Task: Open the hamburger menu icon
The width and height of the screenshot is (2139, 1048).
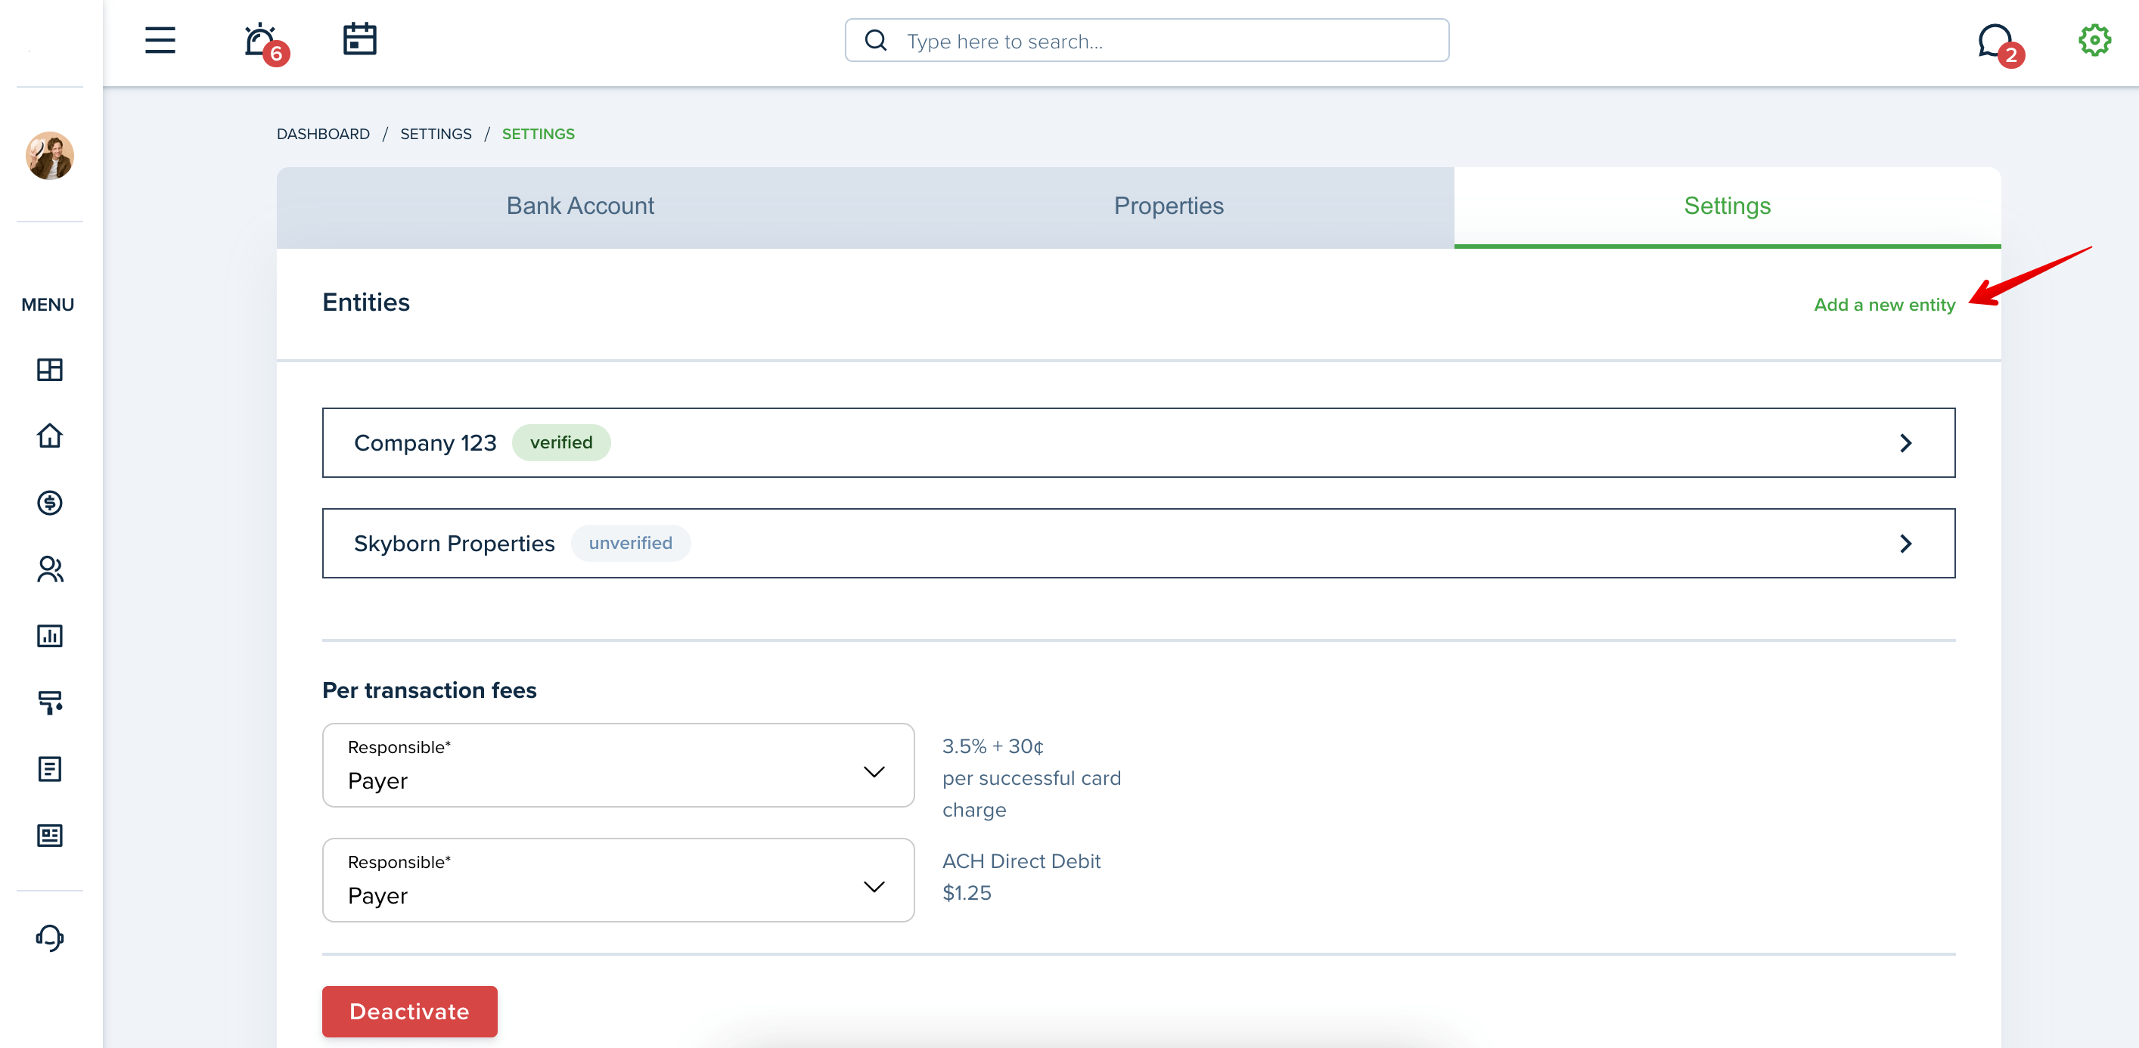Action: point(160,40)
